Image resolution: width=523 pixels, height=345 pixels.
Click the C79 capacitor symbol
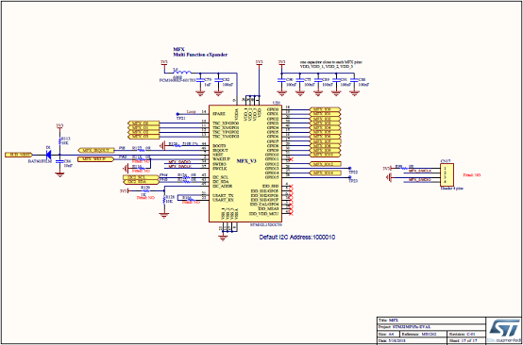click(200, 80)
